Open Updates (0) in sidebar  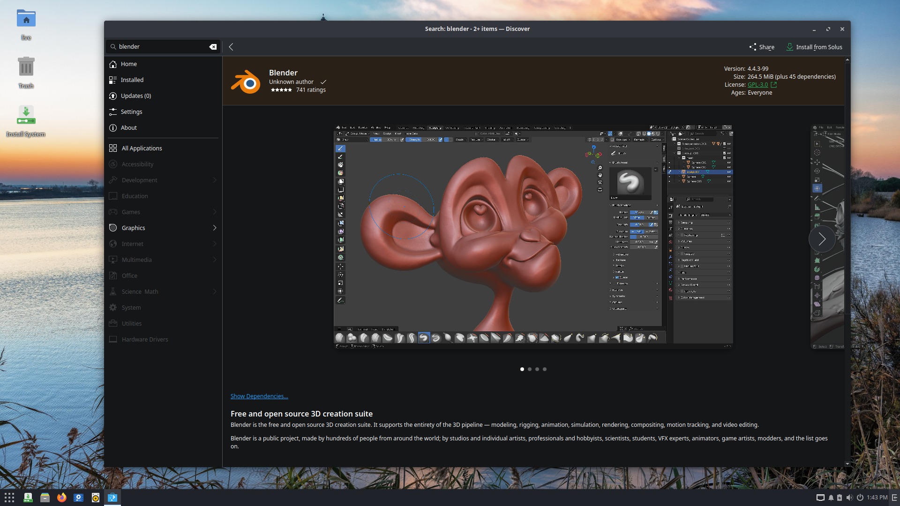(x=135, y=96)
